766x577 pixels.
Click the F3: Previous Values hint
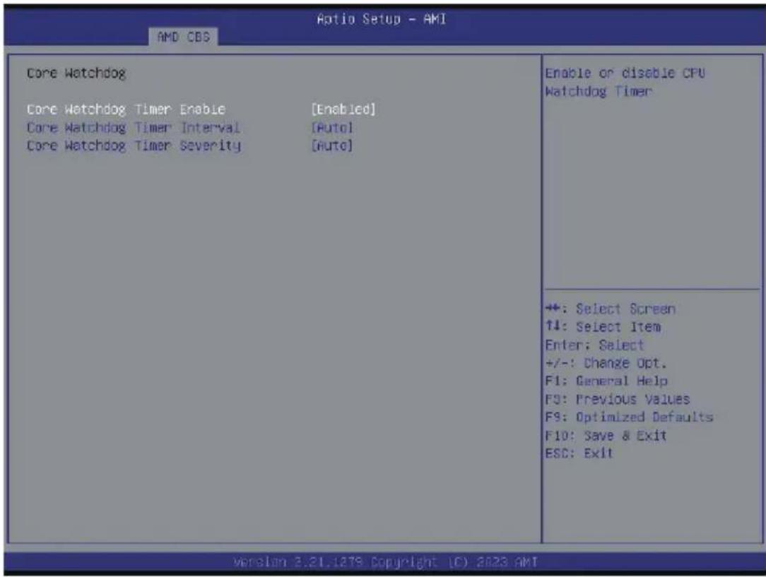tap(618, 399)
